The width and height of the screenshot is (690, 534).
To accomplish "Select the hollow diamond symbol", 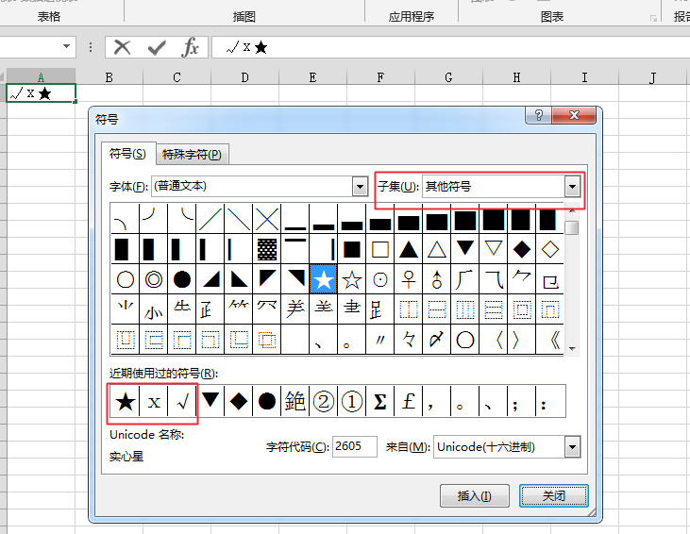I will [549, 249].
